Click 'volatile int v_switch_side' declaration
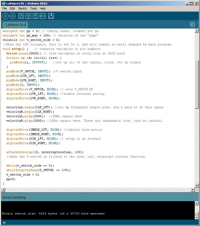The width and height of the screenshot is (200, 226). pos(31,40)
